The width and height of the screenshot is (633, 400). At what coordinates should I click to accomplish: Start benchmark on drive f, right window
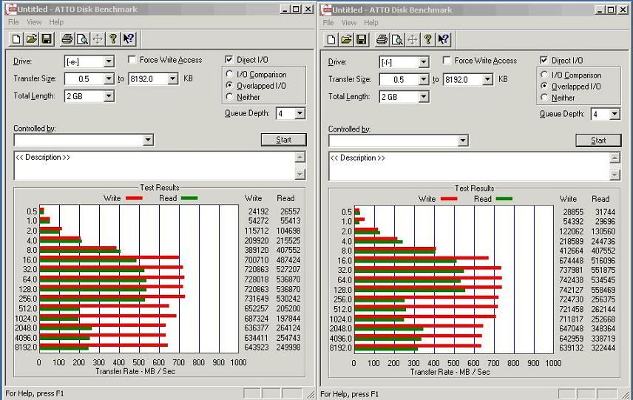[599, 140]
